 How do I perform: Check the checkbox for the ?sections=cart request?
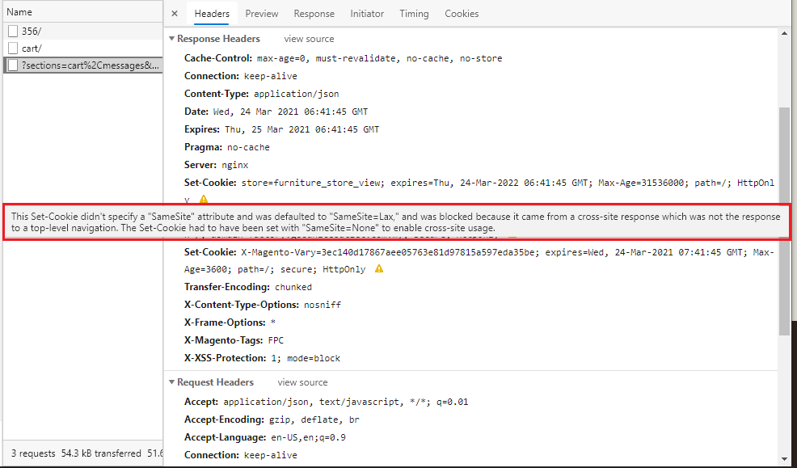coord(12,65)
